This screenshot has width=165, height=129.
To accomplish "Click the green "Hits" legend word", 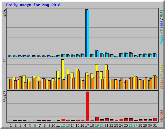I will (x=161, y=13).
